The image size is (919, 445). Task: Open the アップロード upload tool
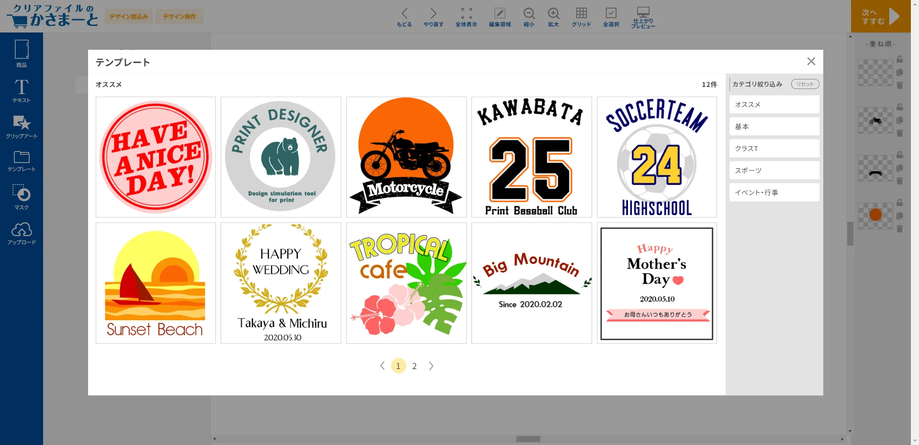(22, 233)
